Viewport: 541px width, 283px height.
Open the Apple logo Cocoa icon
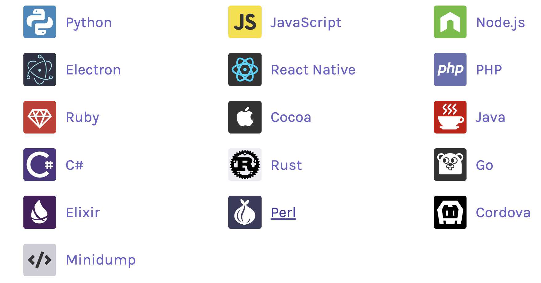click(x=245, y=117)
